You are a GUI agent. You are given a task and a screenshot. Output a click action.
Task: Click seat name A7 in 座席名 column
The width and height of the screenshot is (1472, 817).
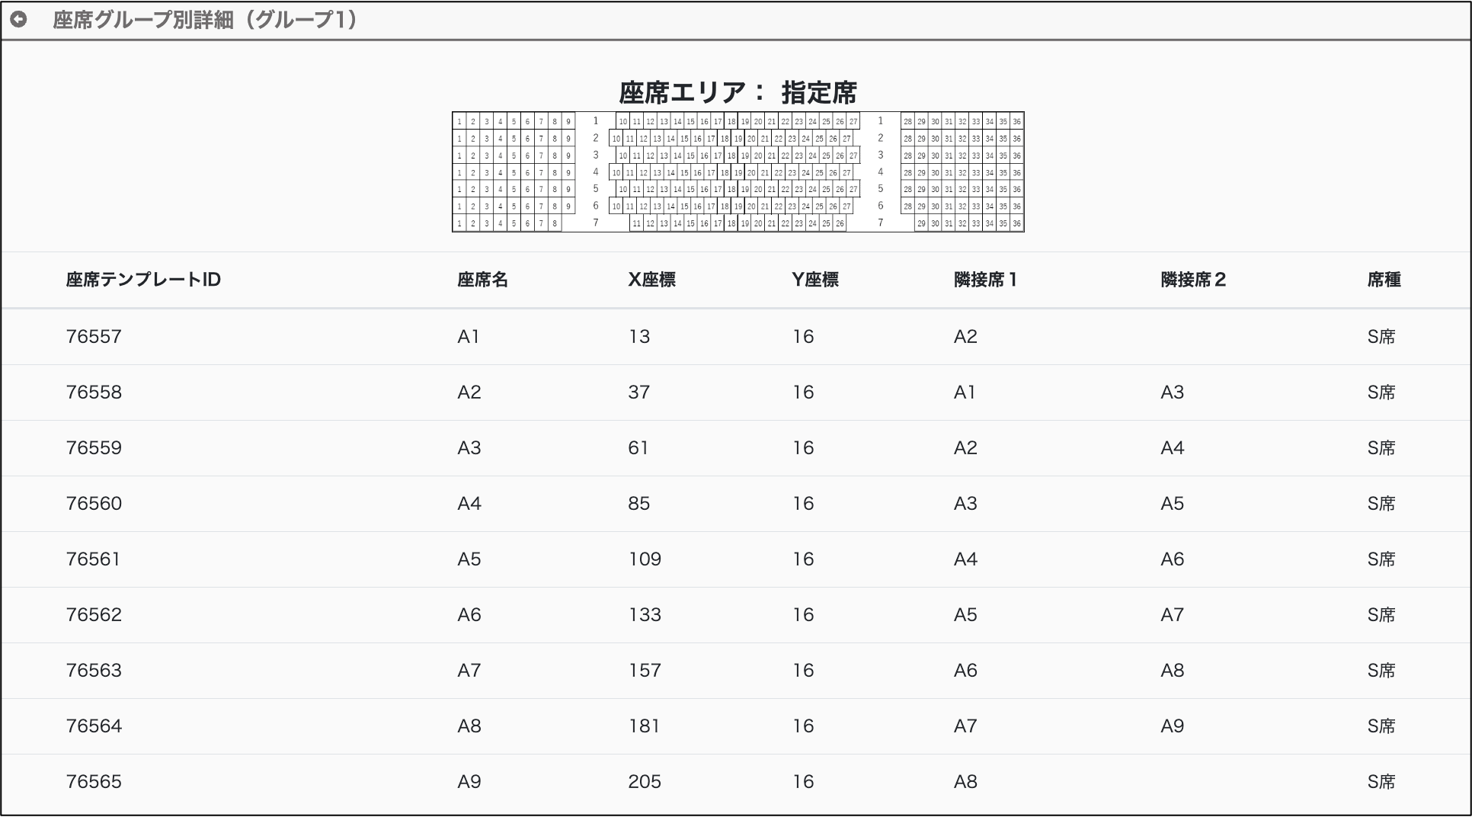tap(469, 671)
